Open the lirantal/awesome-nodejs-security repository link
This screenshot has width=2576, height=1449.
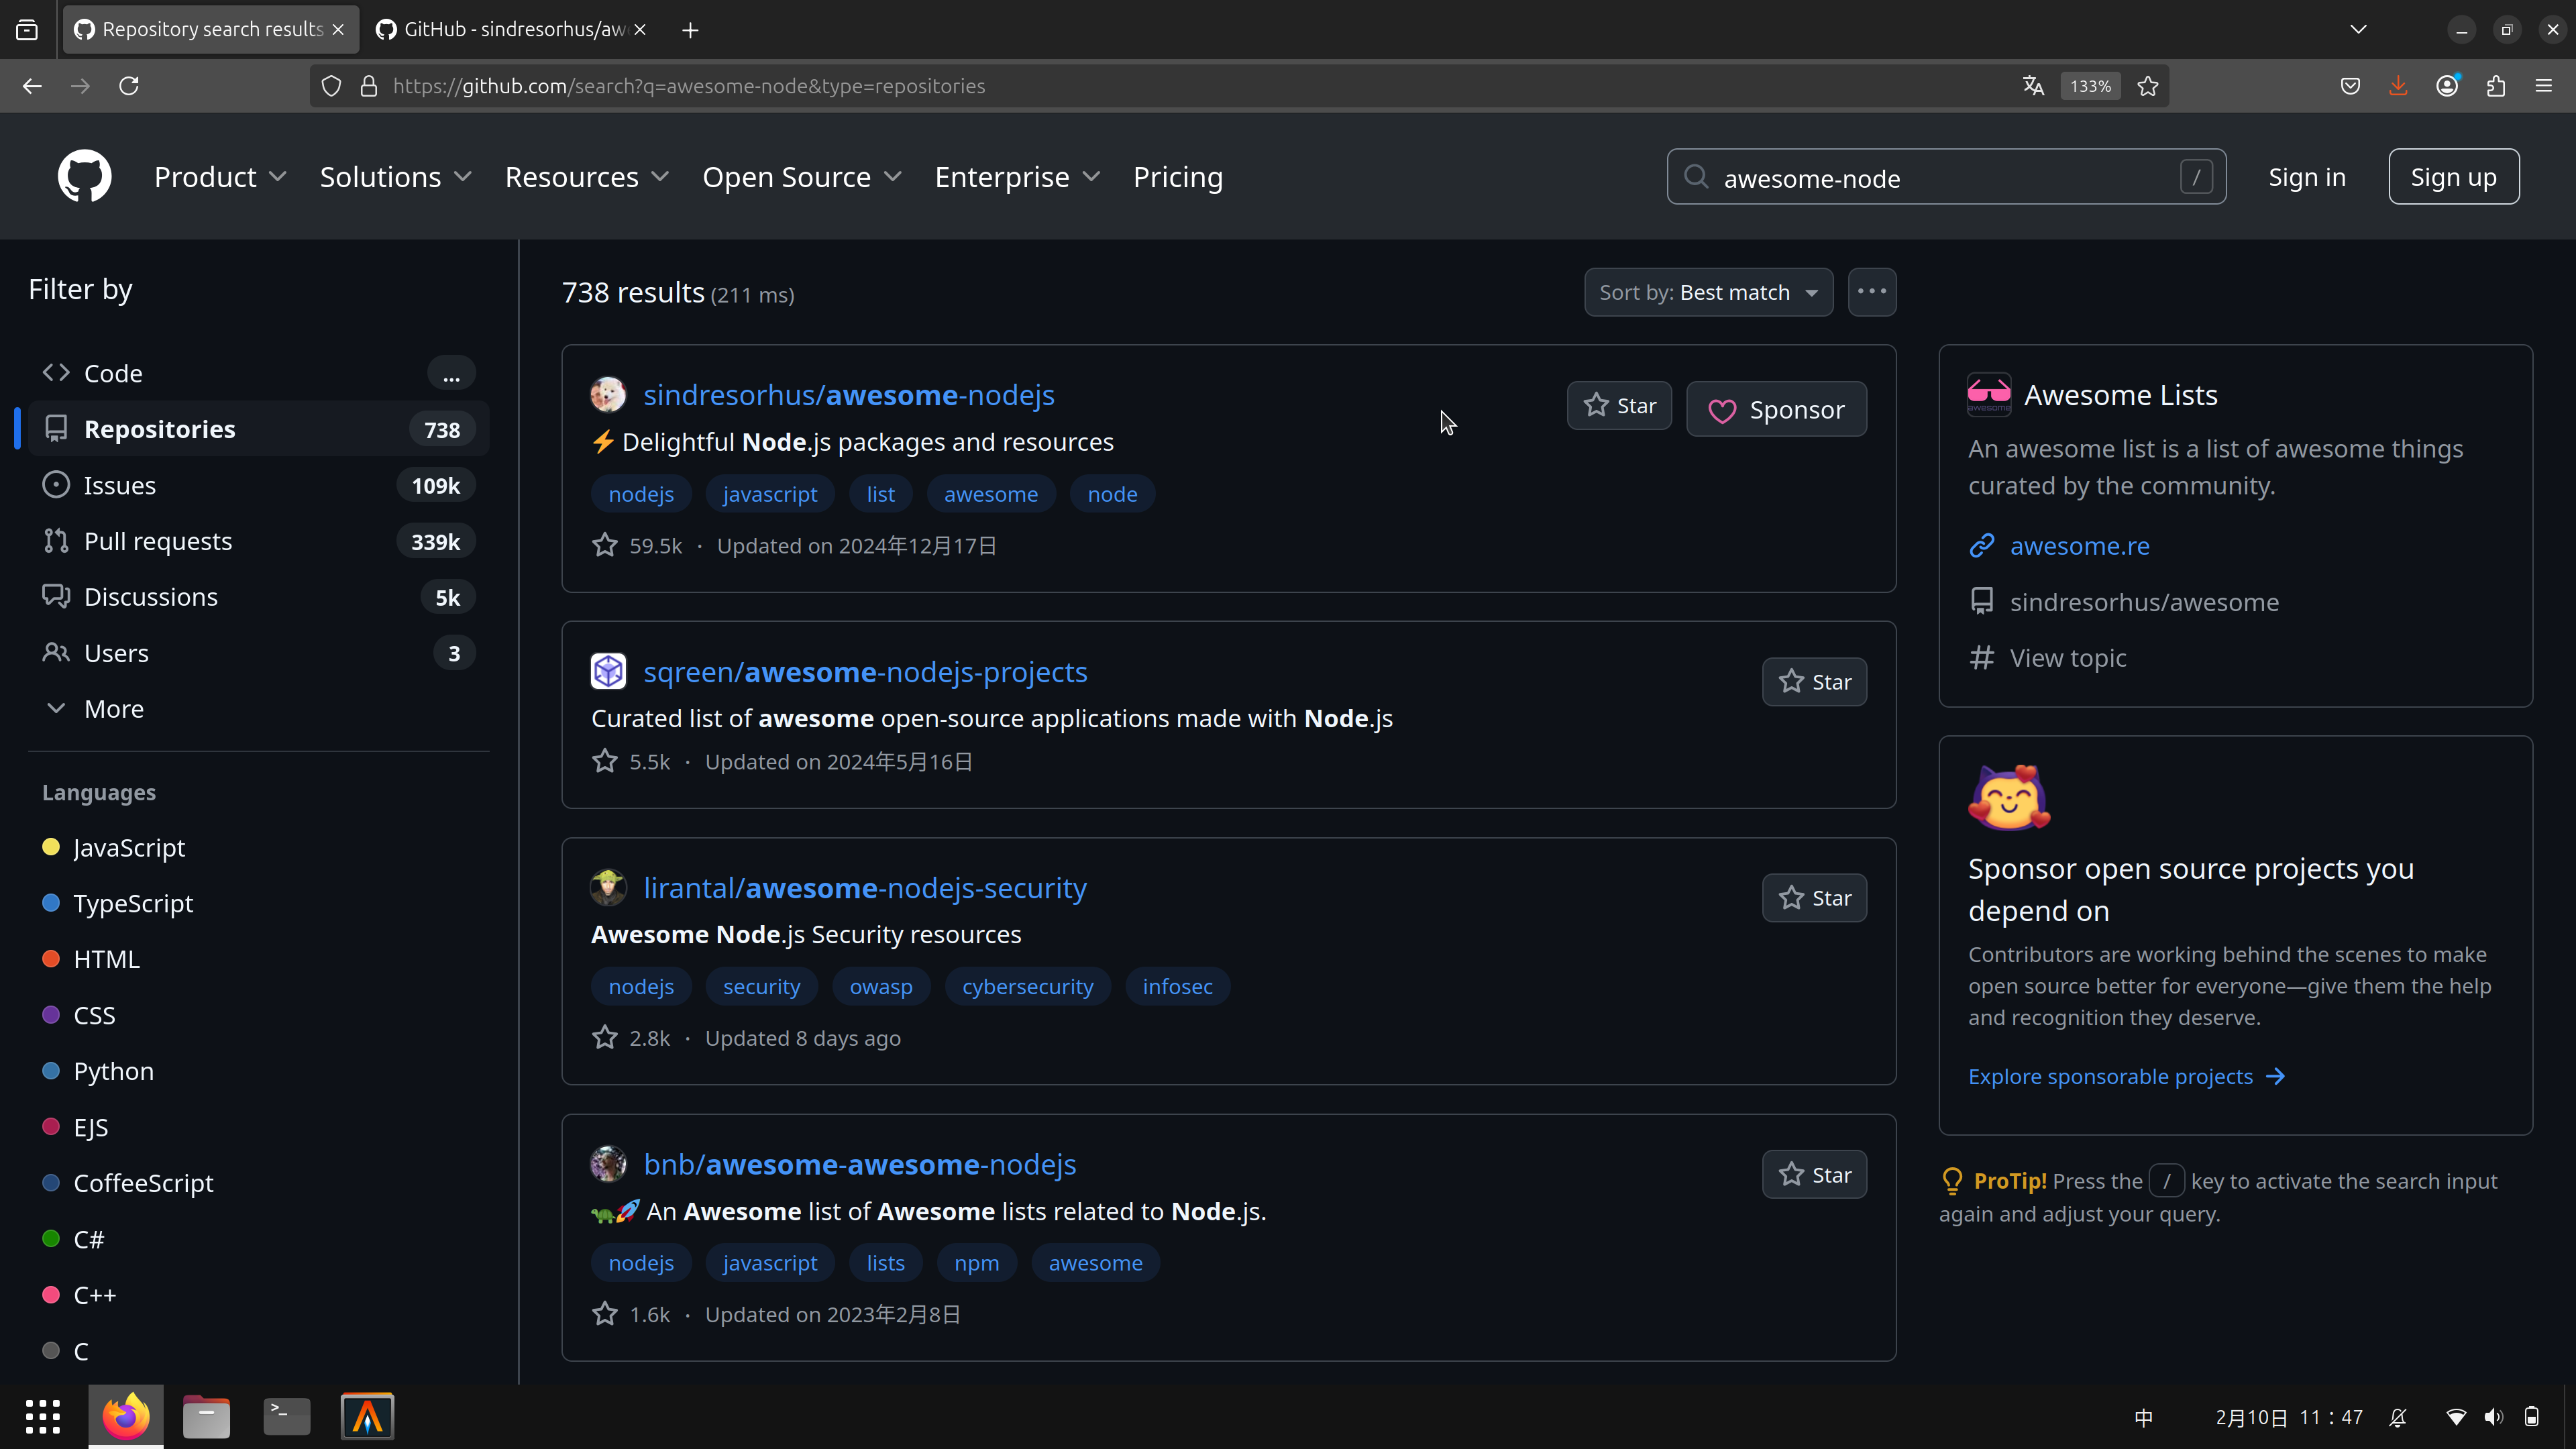tap(864, 888)
